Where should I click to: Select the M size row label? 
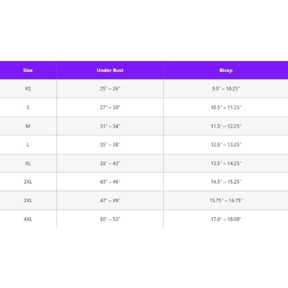[28, 126]
